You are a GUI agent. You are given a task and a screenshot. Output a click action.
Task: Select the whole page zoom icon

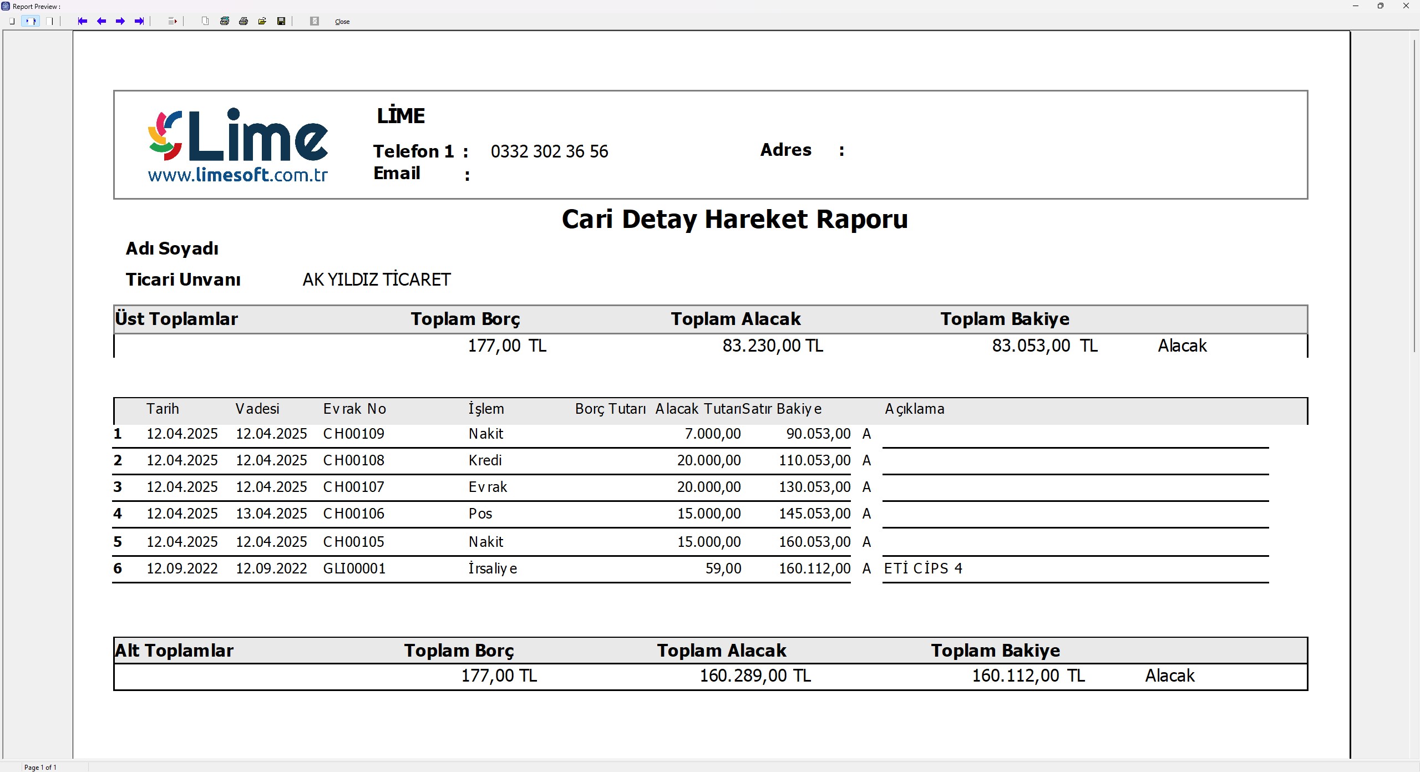(12, 21)
